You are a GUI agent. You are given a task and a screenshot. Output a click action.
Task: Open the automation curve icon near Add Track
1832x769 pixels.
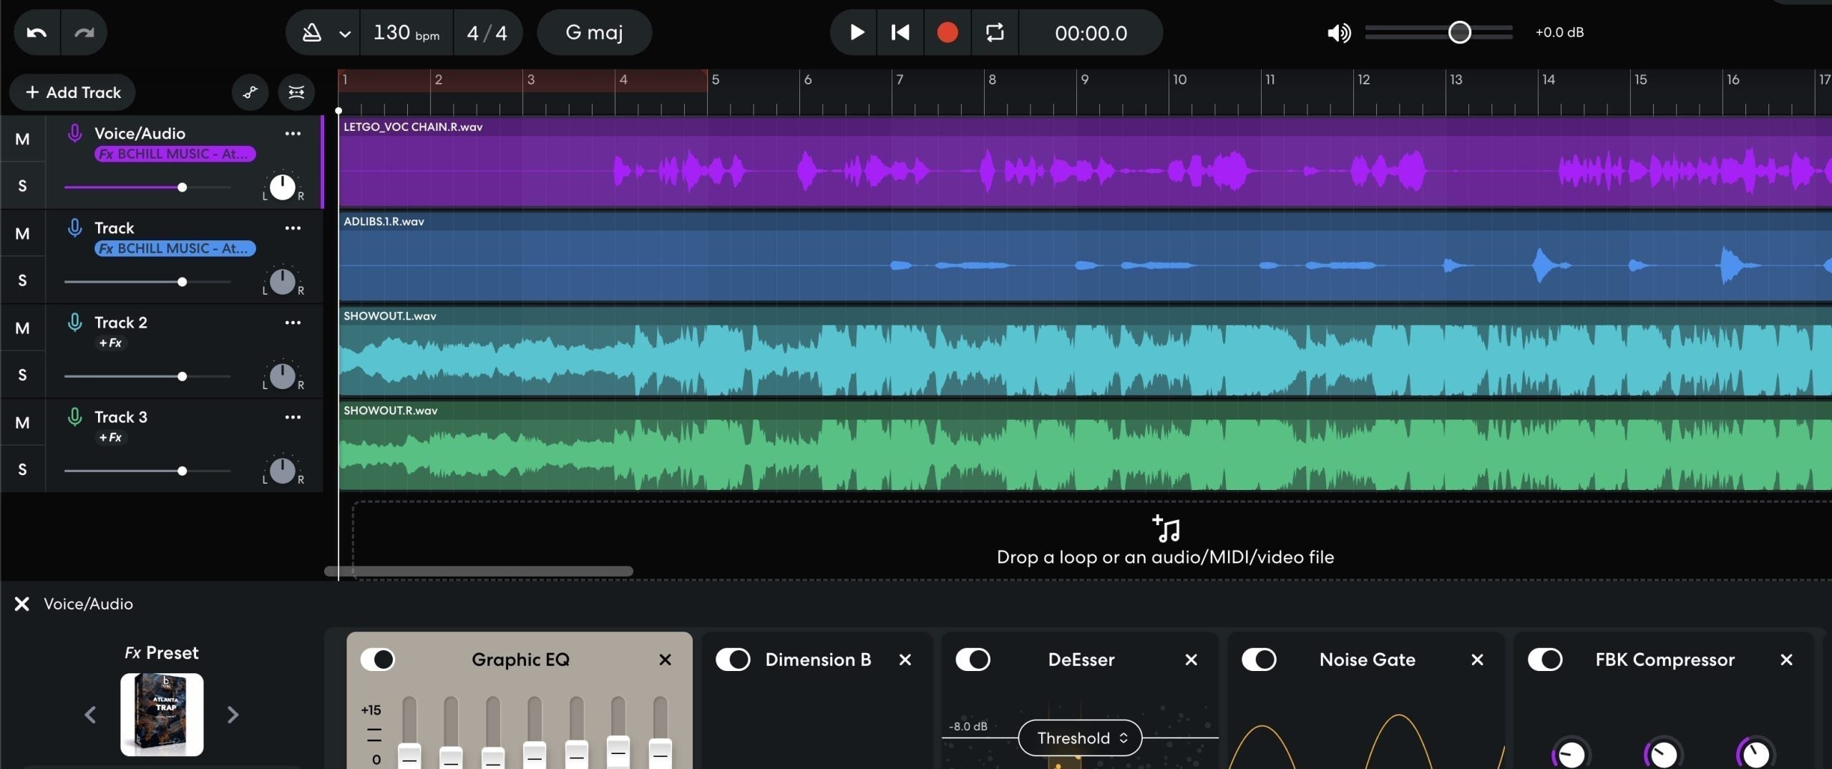click(x=250, y=92)
